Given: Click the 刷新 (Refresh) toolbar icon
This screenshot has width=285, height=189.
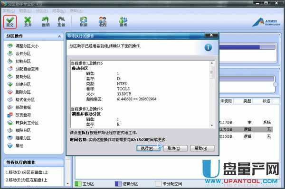Looking at the screenshot, I should pyautogui.click(x=84, y=22).
